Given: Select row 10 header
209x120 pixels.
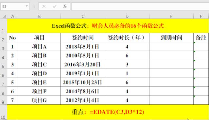Looking at the screenshot, I should pyautogui.click(x=3, y=112).
